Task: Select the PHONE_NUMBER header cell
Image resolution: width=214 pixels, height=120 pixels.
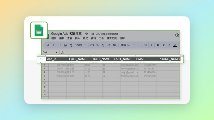Action: point(169,59)
